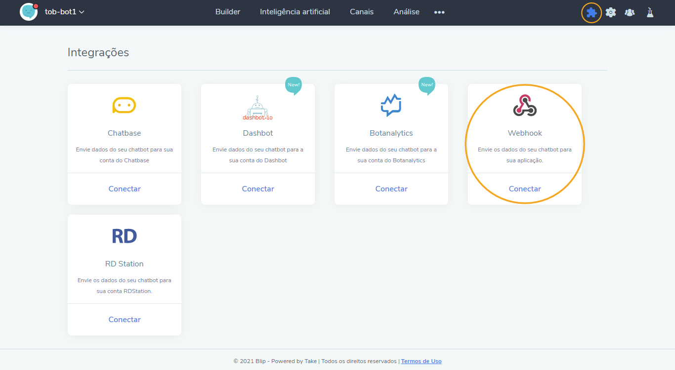Connect the Dashbot integration
The width and height of the screenshot is (675, 370).
tap(258, 189)
